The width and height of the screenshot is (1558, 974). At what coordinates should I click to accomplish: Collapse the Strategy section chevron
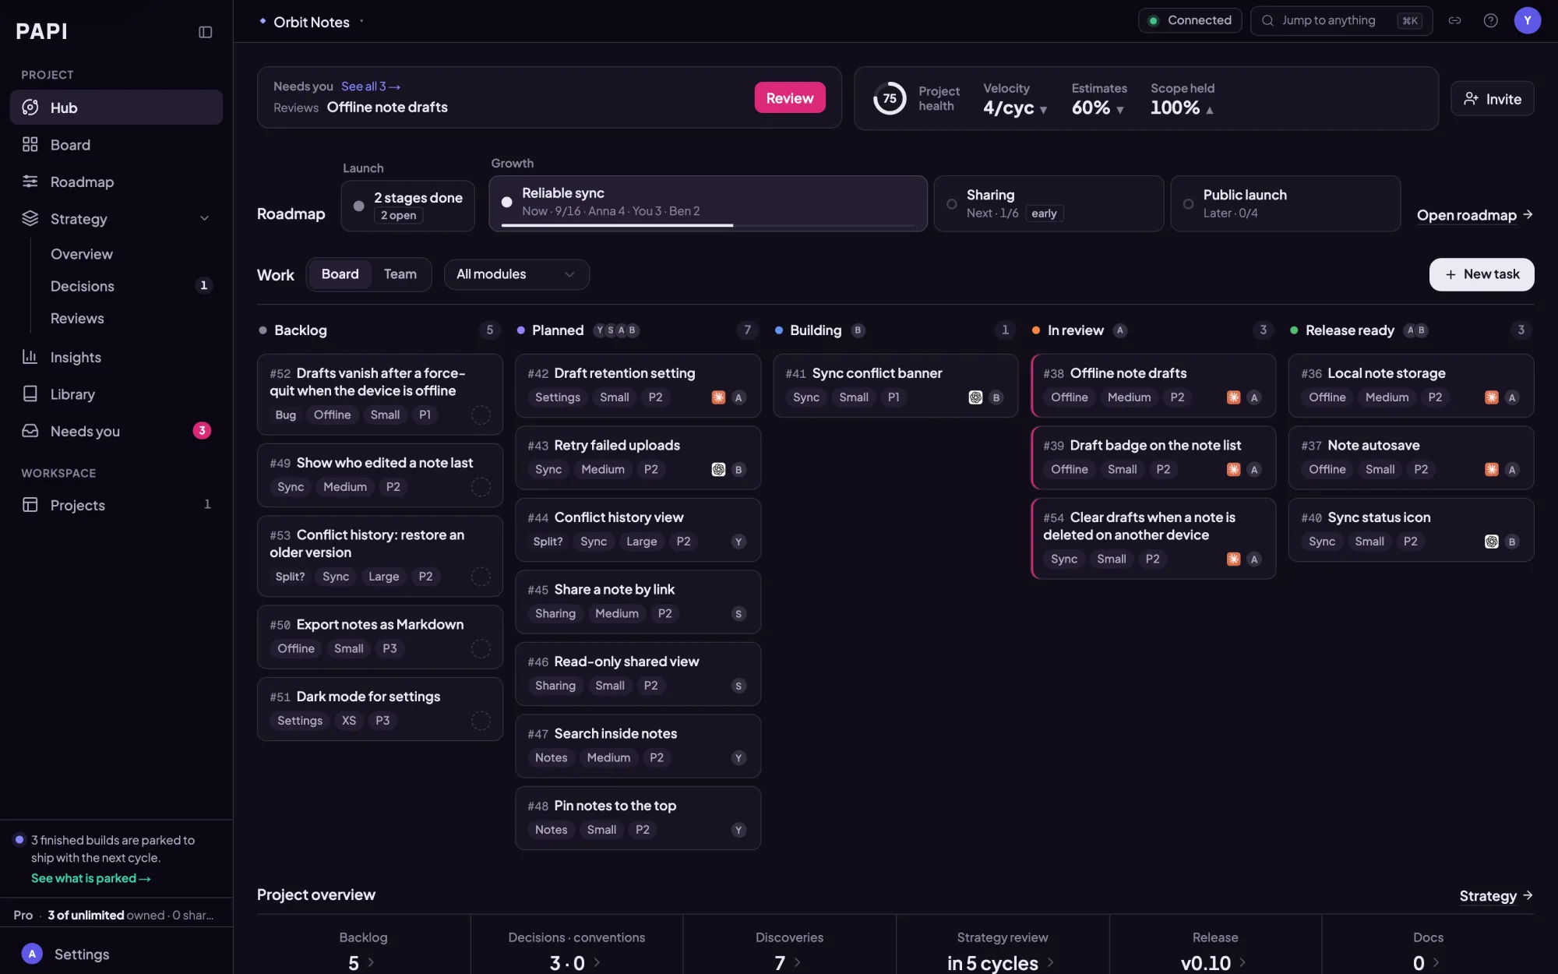[x=205, y=219]
